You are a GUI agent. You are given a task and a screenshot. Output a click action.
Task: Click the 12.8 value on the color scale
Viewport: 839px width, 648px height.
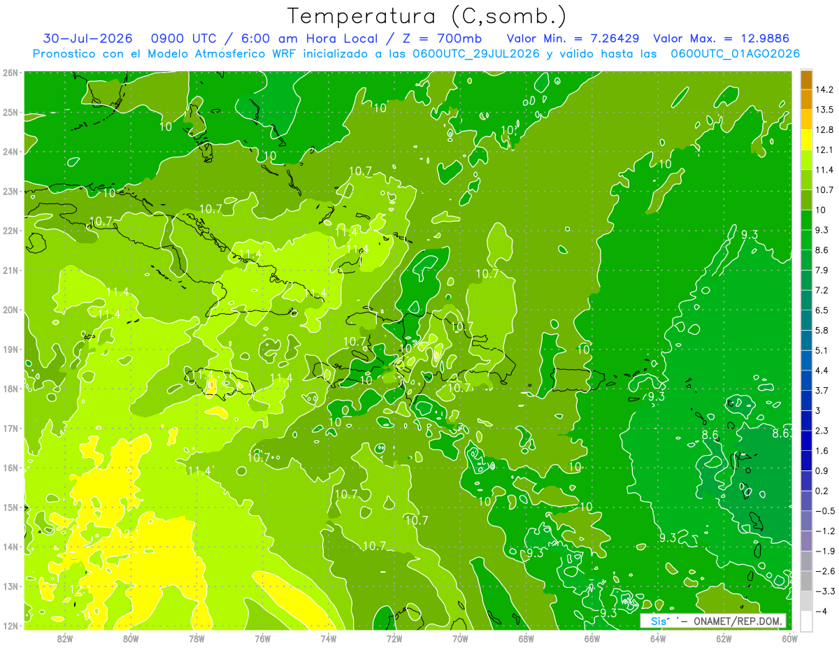(x=824, y=130)
